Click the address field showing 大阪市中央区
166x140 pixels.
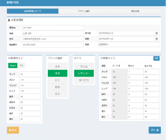point(53,39)
